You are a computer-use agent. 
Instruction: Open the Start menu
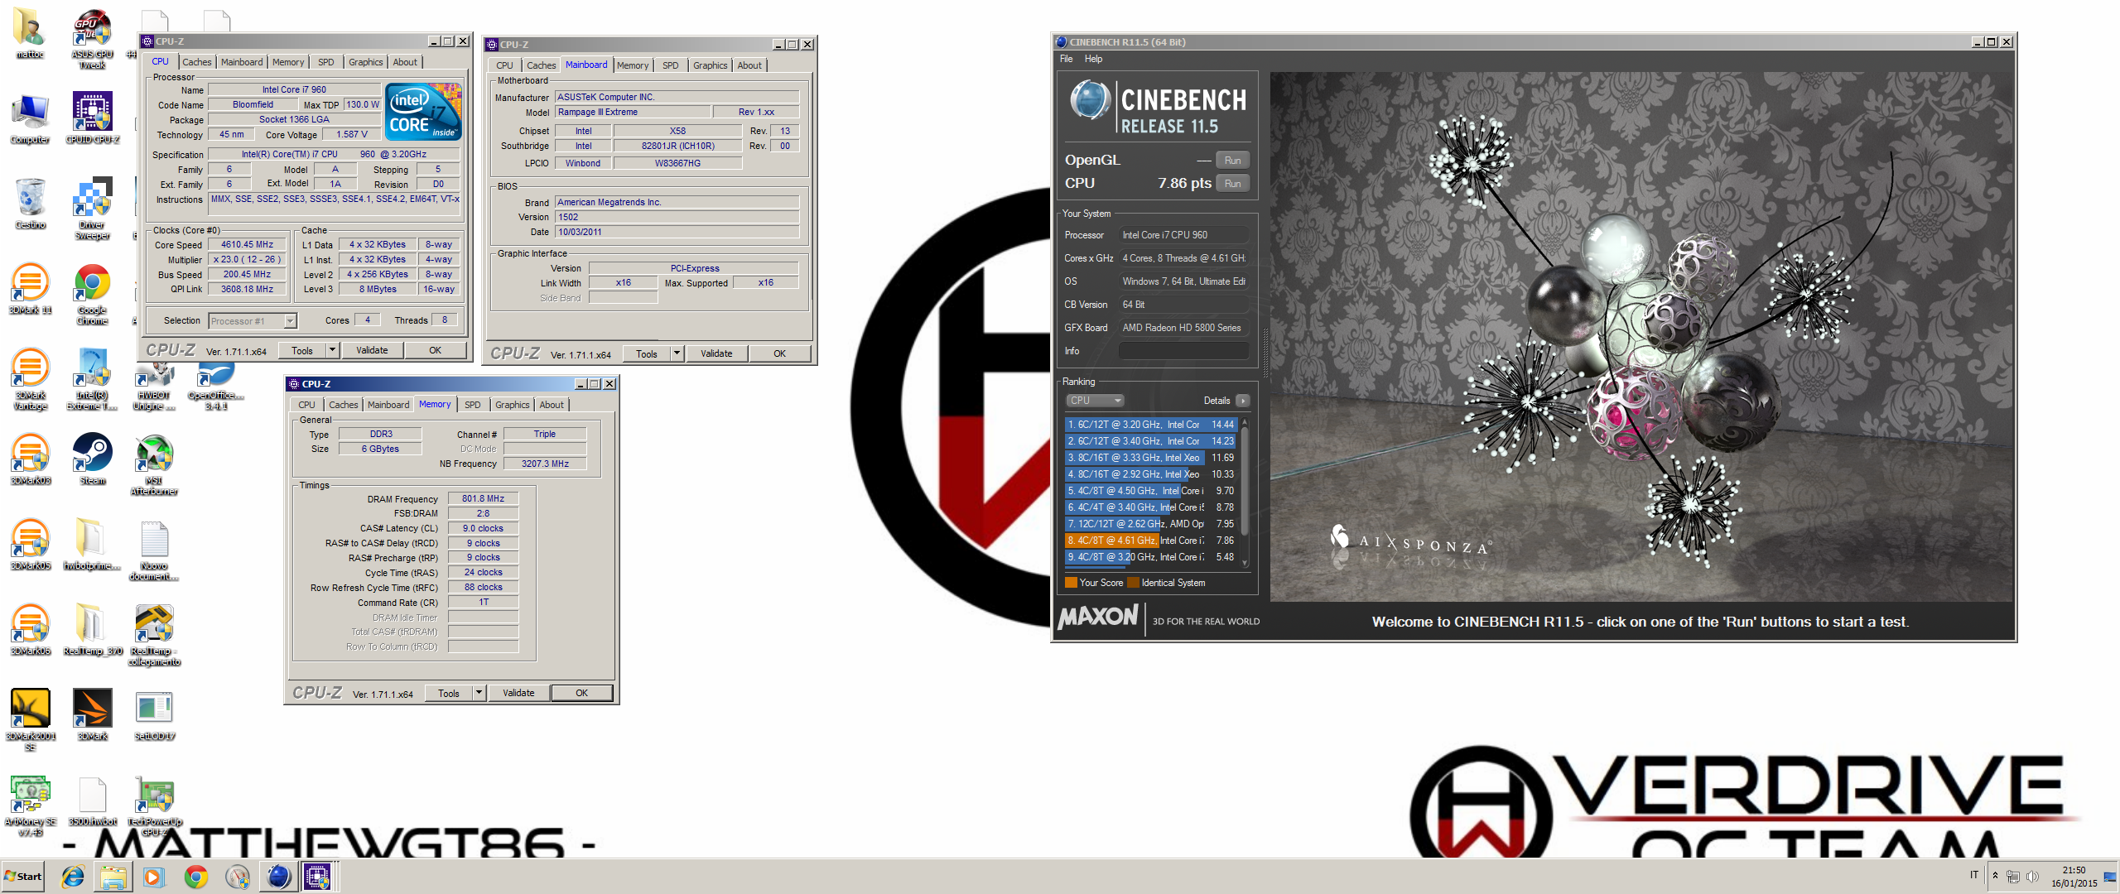click(x=23, y=877)
